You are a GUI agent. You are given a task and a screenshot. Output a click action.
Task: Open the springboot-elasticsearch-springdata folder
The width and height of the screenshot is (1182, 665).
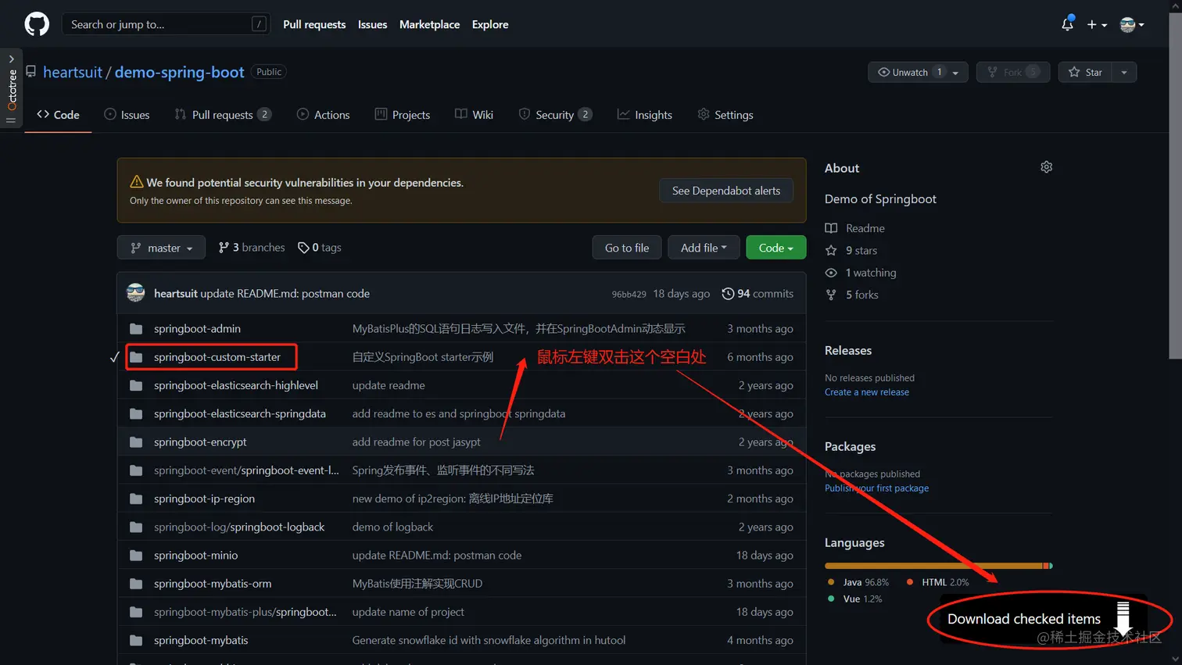(240, 413)
